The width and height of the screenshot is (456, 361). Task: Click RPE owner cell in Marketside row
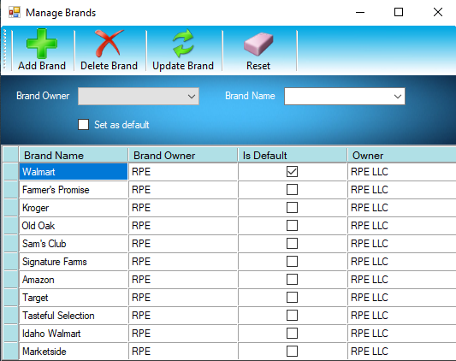point(183,352)
